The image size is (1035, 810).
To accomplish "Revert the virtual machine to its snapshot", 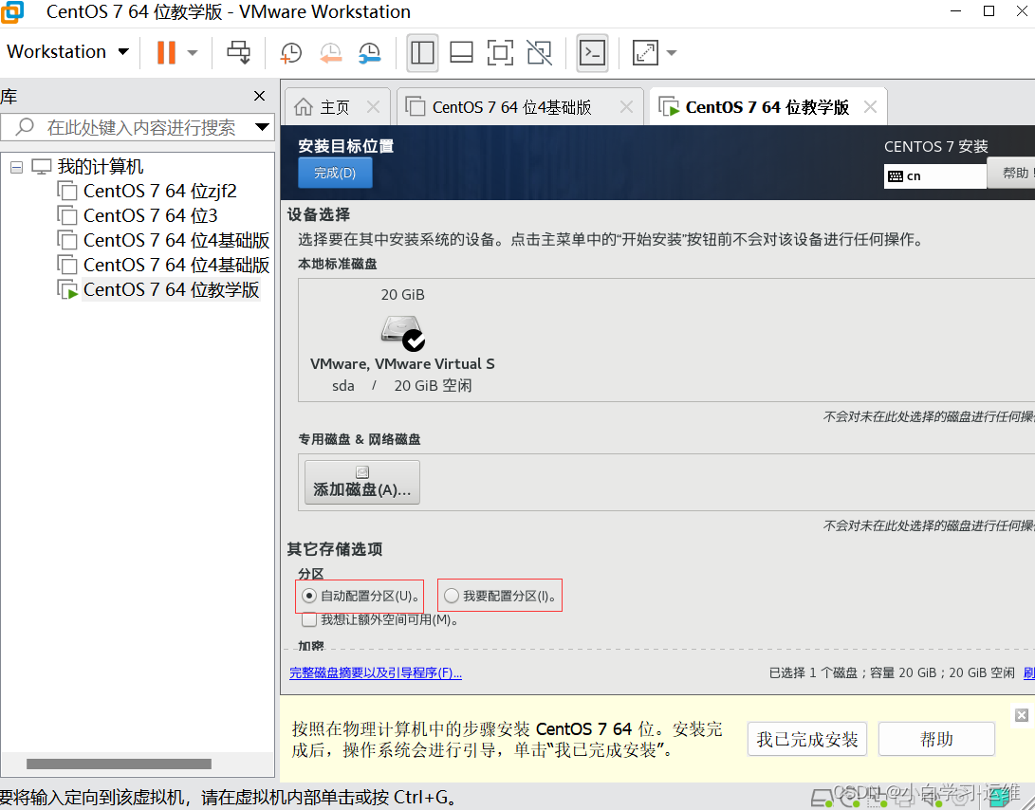I will click(330, 53).
